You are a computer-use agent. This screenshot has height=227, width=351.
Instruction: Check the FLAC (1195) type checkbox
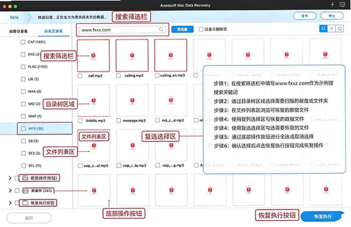click(23, 67)
